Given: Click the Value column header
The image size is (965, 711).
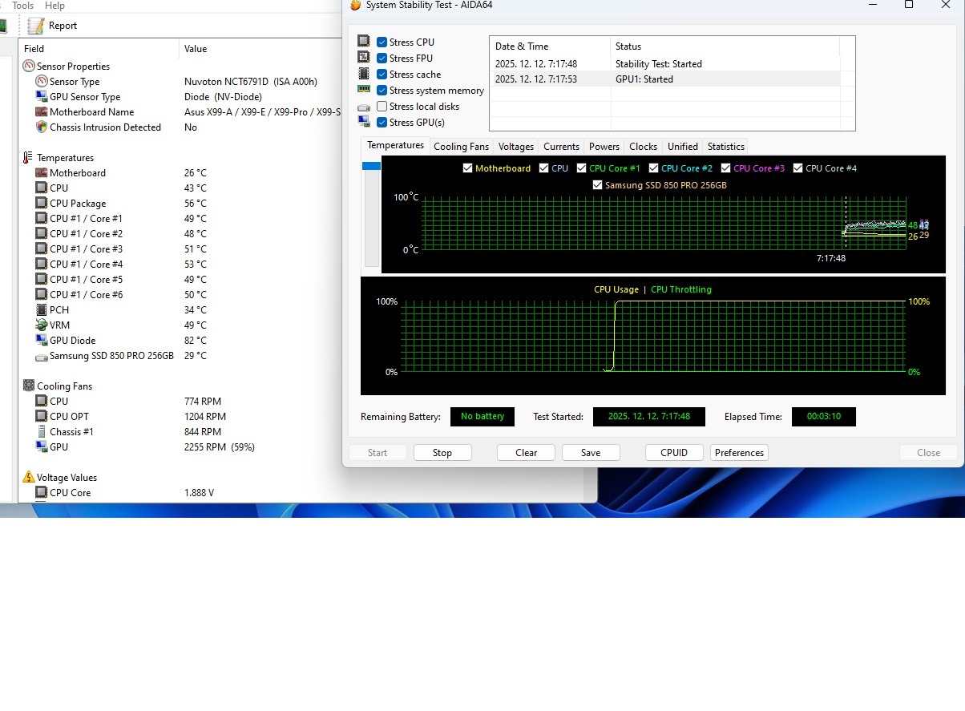Looking at the screenshot, I should tap(260, 49).
